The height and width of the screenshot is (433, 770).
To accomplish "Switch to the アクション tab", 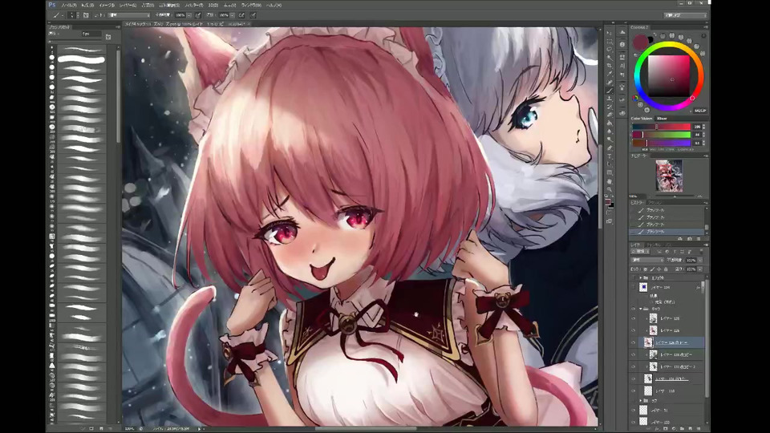I will [654, 202].
